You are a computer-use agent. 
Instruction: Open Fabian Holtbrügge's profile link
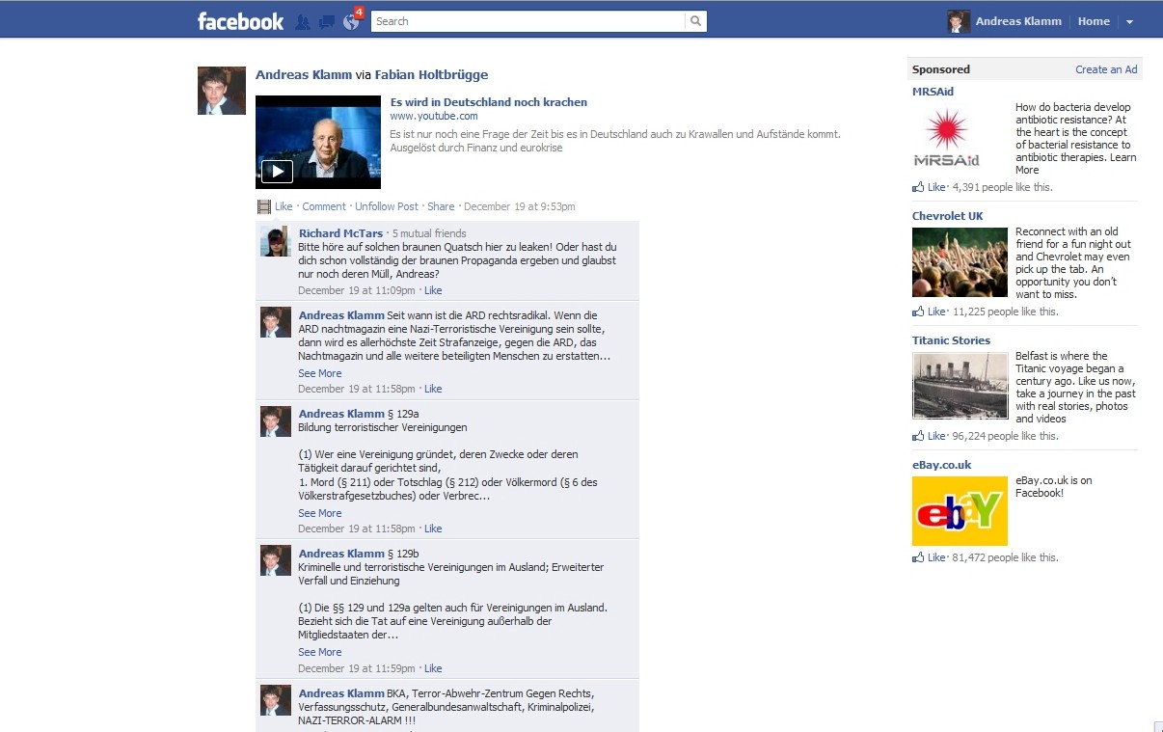tap(431, 74)
